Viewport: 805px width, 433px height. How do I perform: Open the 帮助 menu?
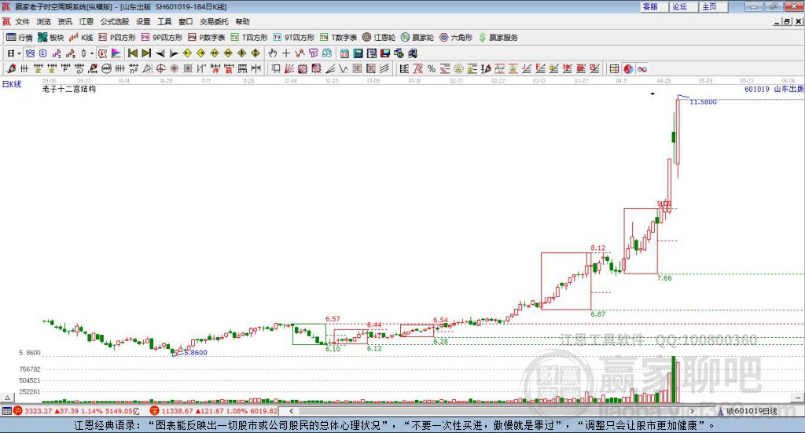pyautogui.click(x=242, y=21)
